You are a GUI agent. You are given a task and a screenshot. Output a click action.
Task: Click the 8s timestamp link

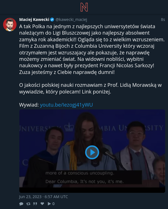(163, 20)
